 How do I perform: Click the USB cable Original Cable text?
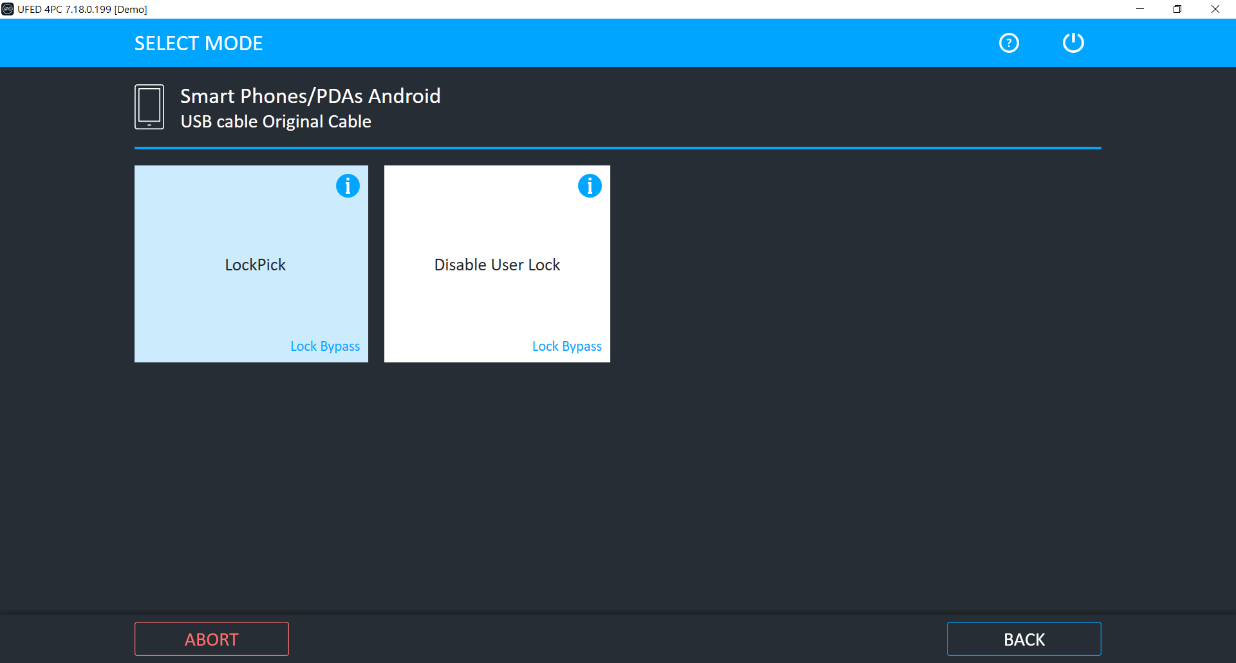(x=276, y=122)
